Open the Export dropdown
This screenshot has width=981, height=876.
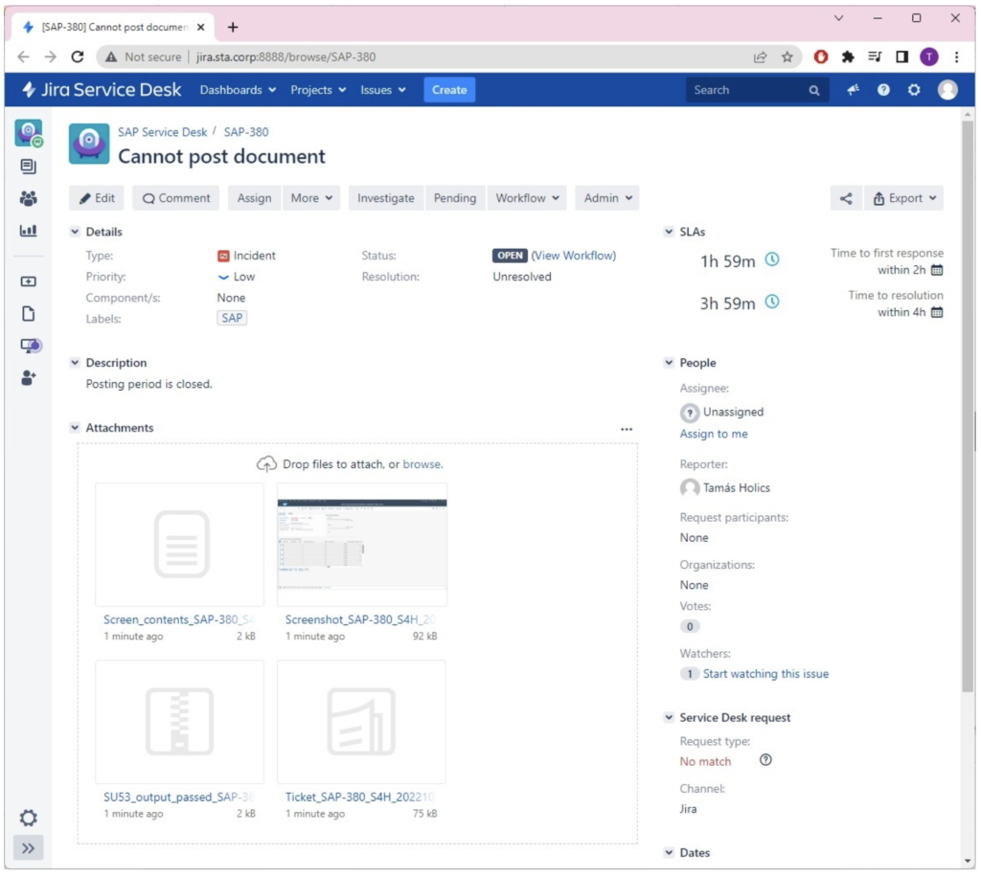[903, 198]
